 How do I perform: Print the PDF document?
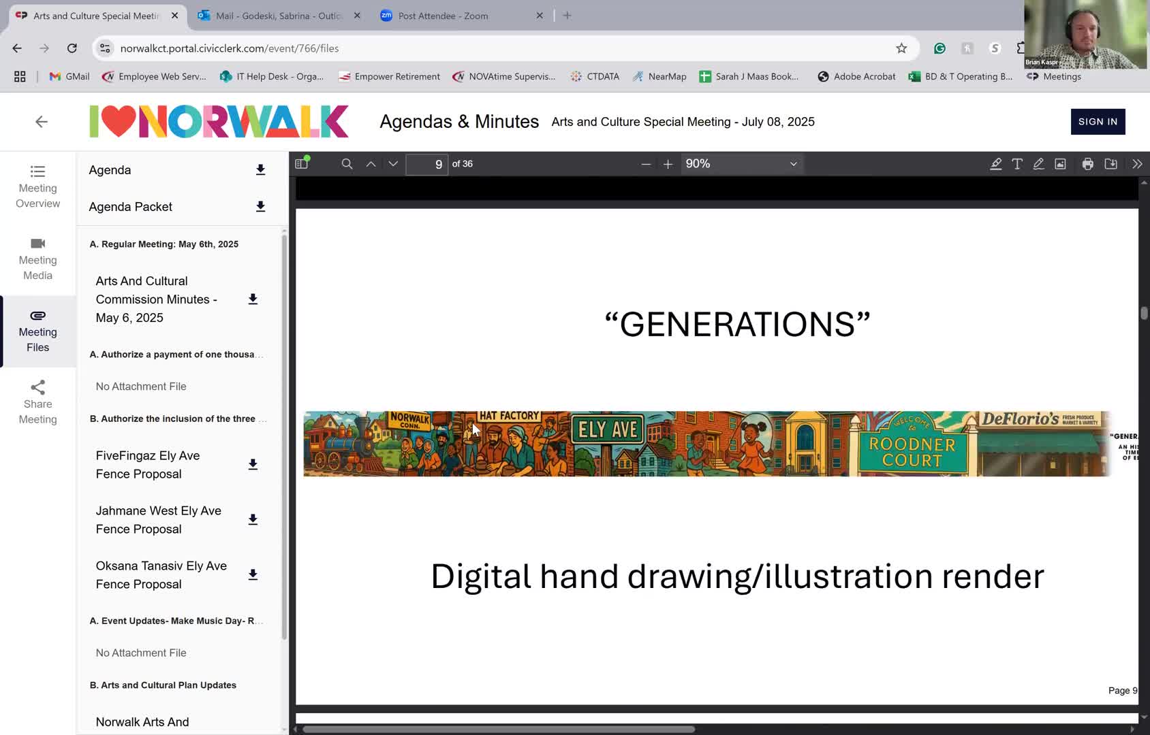[x=1087, y=163]
